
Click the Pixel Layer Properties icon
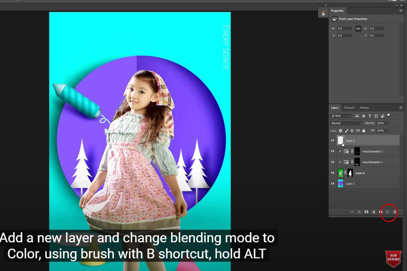pyautogui.click(x=334, y=19)
